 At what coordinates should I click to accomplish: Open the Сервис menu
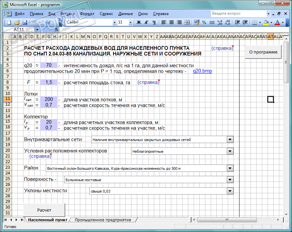(106, 14)
